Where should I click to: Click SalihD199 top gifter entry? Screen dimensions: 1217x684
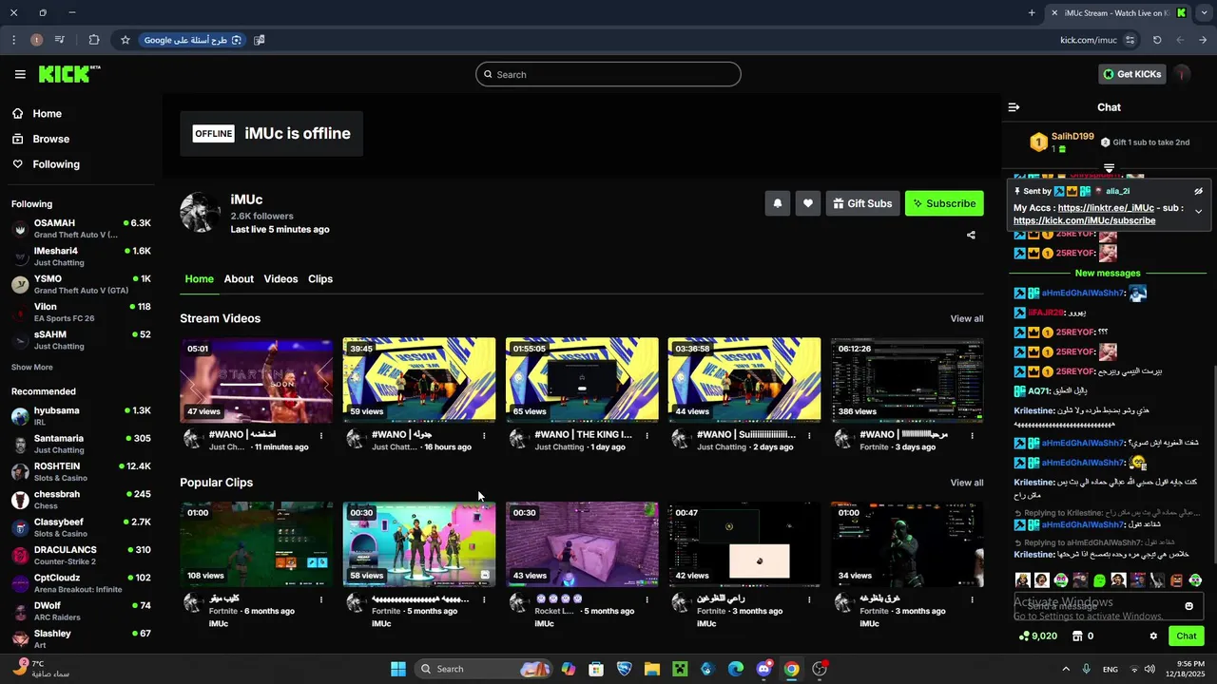pyautogui.click(x=1062, y=142)
